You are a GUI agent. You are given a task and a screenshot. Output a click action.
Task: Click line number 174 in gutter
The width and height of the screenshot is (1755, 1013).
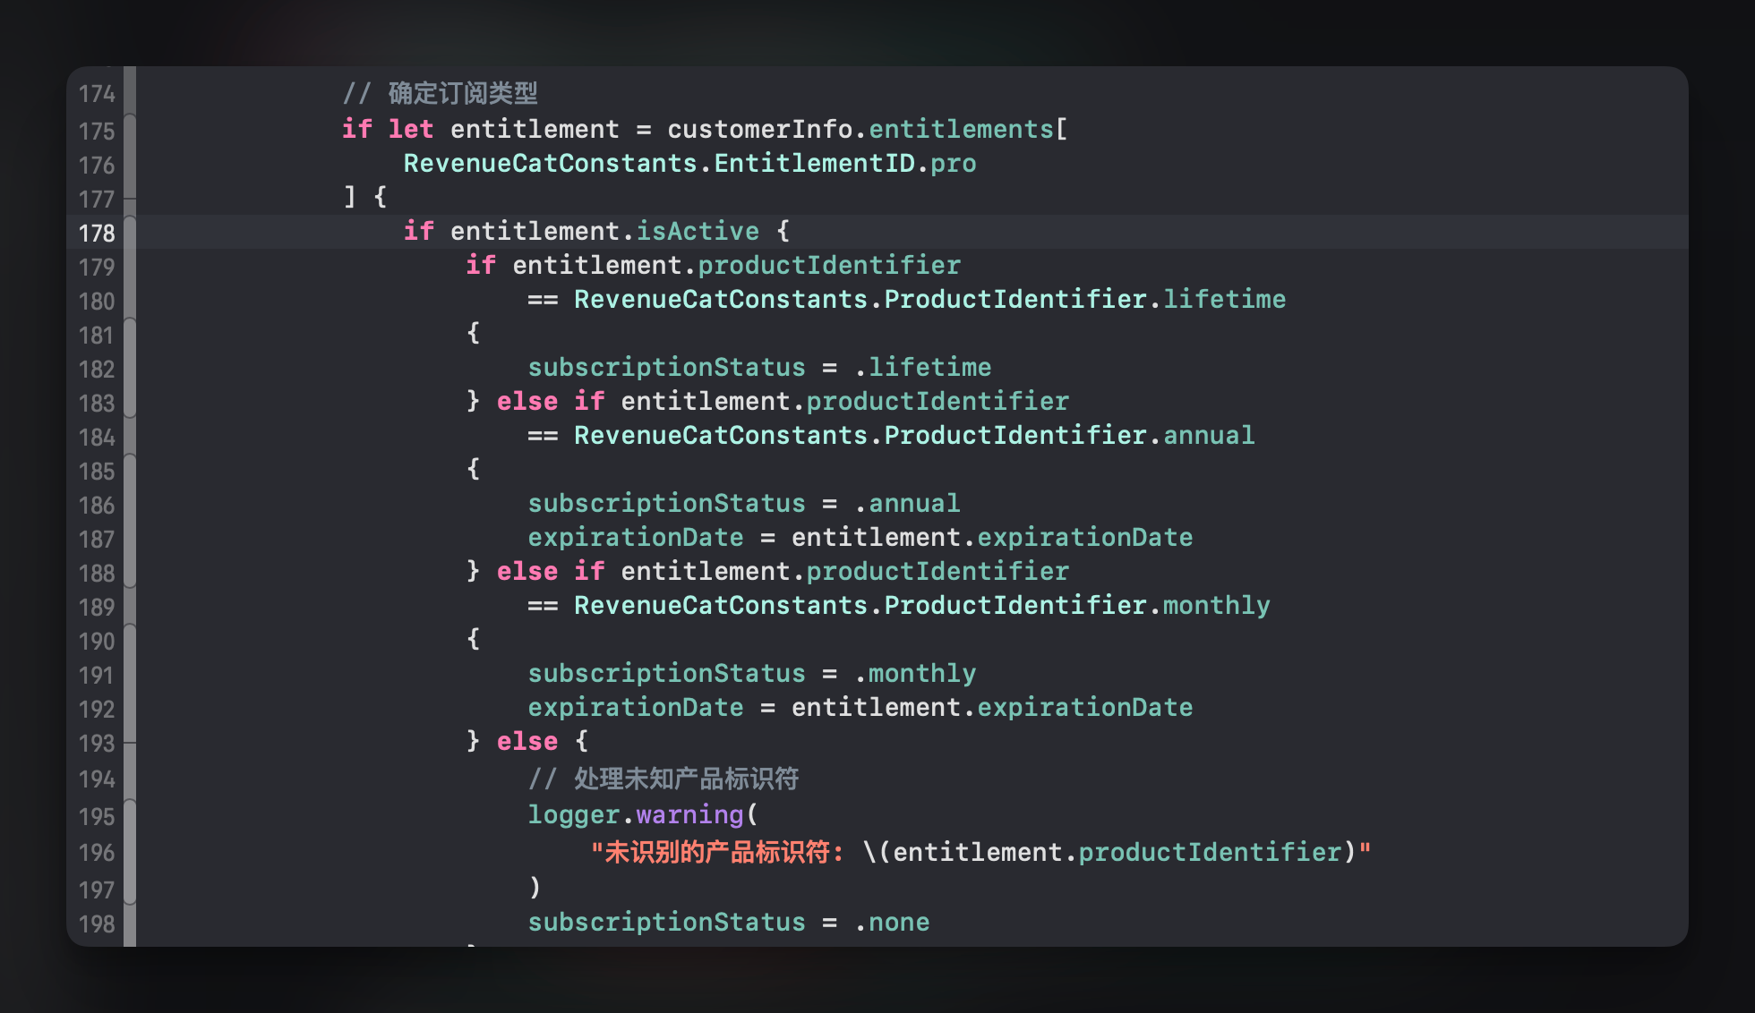pyautogui.click(x=97, y=94)
